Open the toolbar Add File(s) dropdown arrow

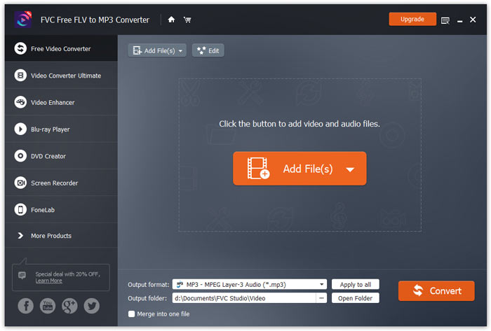point(182,51)
